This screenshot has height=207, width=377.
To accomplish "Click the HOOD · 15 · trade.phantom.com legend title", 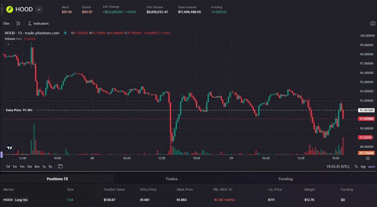I will click(32, 33).
